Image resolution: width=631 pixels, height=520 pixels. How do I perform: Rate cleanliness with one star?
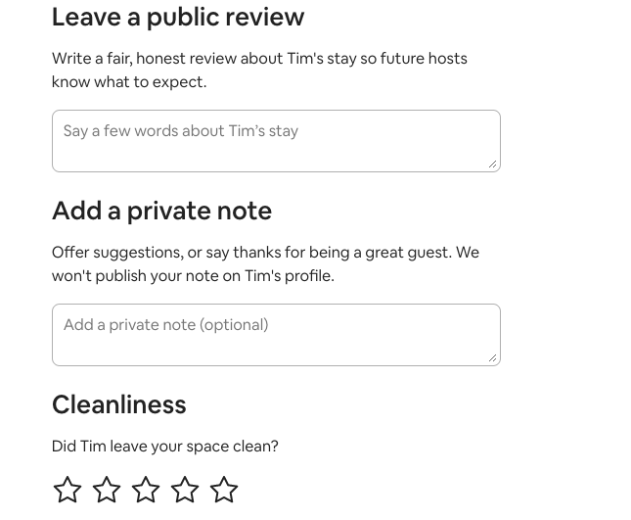68,489
